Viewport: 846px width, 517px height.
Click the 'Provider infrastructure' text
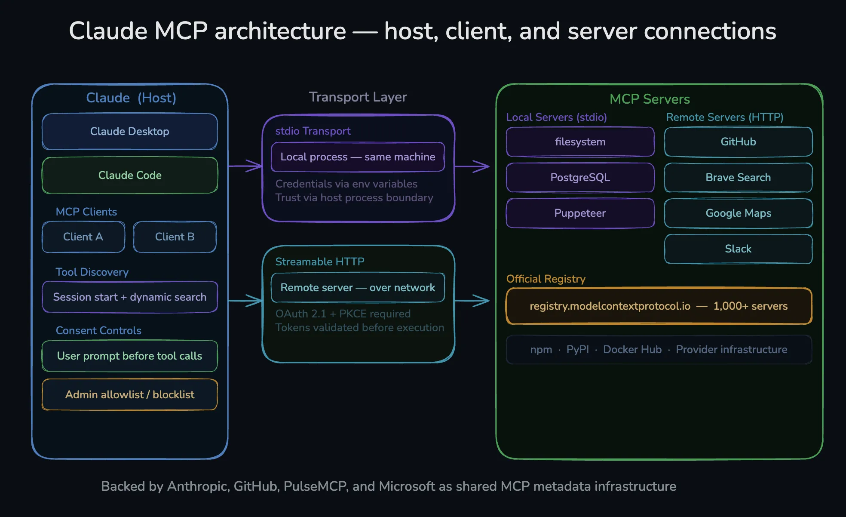tap(732, 349)
